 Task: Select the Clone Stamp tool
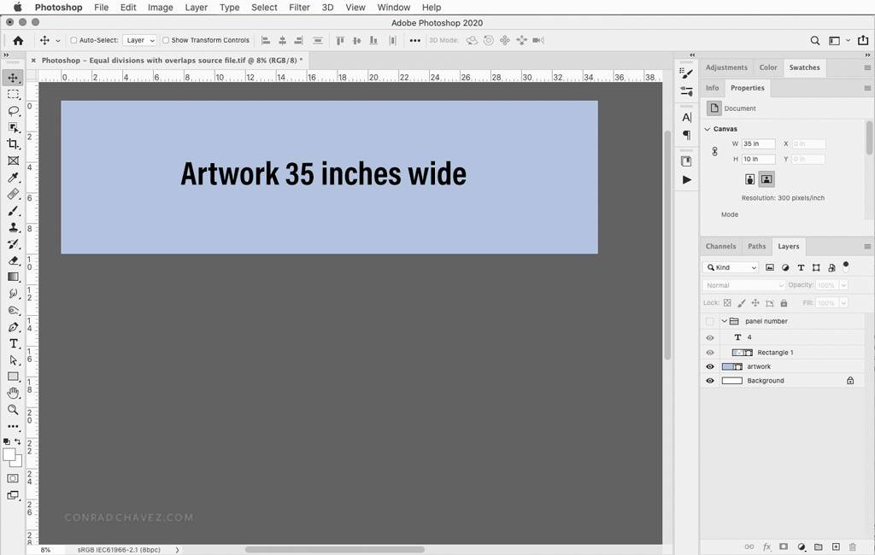pos(14,227)
